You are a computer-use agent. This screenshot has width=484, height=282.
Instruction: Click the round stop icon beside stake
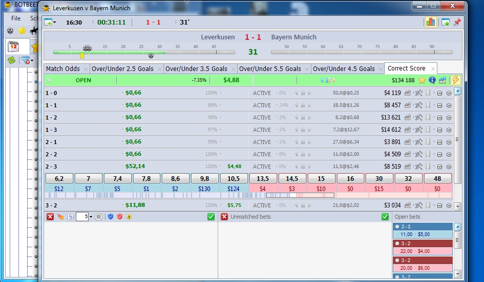pyautogui.click(x=98, y=217)
